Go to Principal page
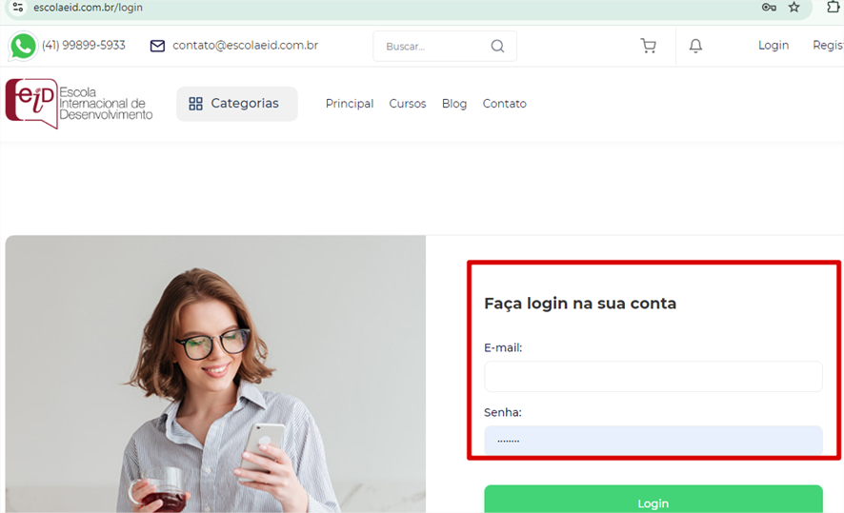This screenshot has width=844, height=513. 350,104
